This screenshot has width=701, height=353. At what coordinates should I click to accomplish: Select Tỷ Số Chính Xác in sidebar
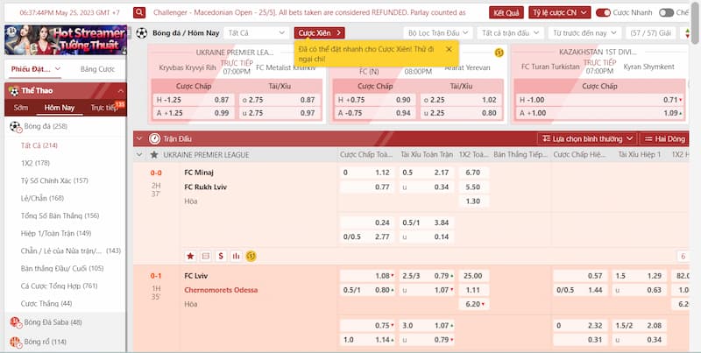click(53, 180)
